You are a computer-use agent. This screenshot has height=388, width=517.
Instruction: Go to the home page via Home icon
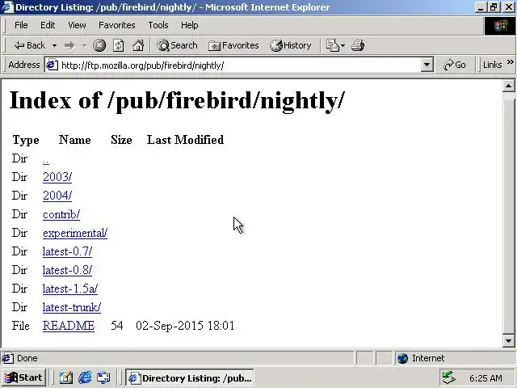click(x=138, y=45)
